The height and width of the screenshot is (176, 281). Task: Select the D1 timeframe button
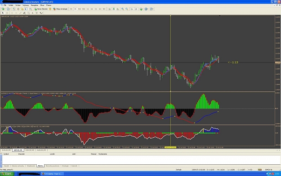(x=96, y=9)
